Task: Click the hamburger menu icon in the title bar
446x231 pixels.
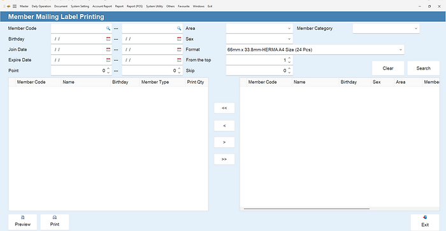Action: (x=15, y=6)
